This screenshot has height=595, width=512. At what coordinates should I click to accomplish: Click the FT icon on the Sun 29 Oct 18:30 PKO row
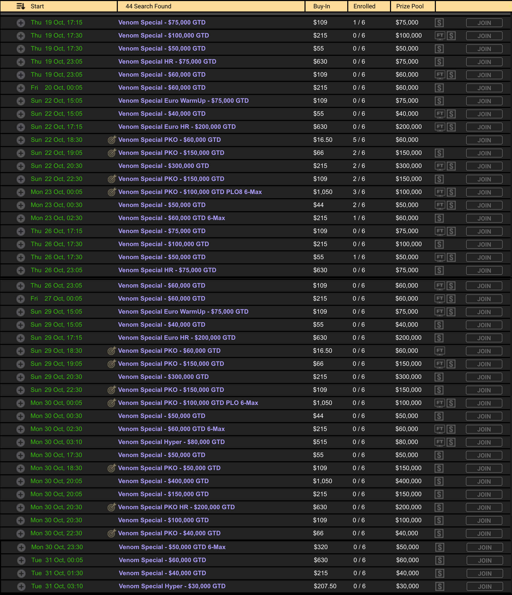click(x=439, y=351)
